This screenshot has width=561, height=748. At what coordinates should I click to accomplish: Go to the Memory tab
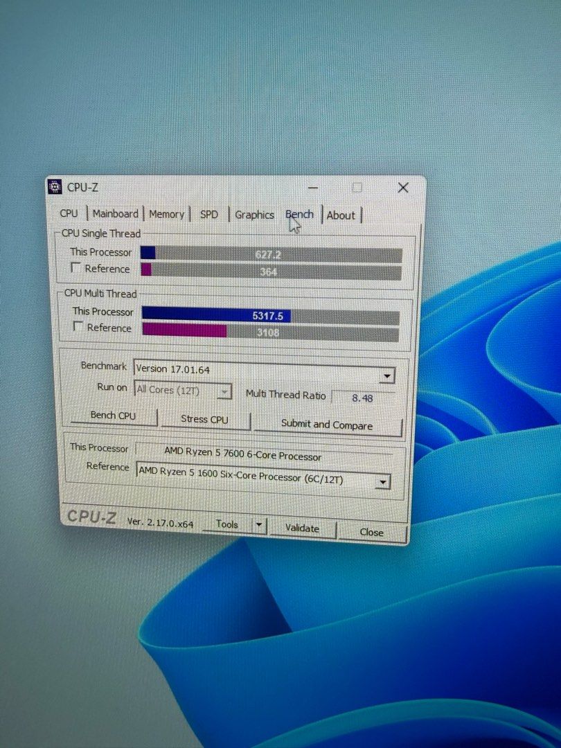pos(166,215)
